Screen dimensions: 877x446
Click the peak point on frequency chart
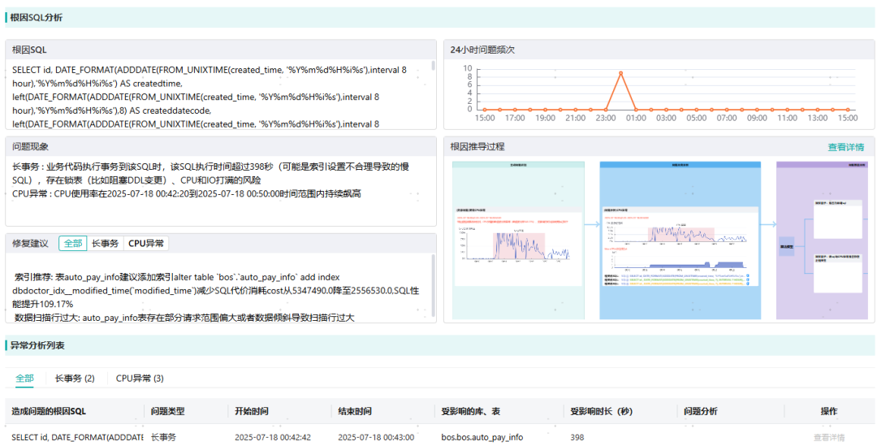pyautogui.click(x=621, y=73)
